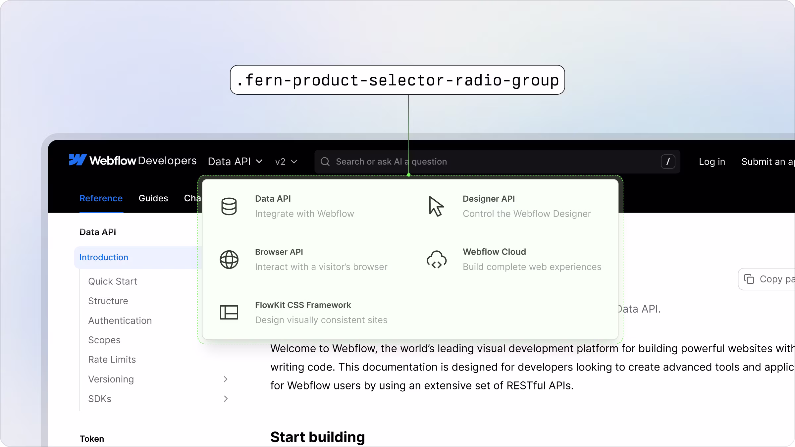Click the globe icon for Browser API
Screen dimensions: 795x447
pos(229,259)
